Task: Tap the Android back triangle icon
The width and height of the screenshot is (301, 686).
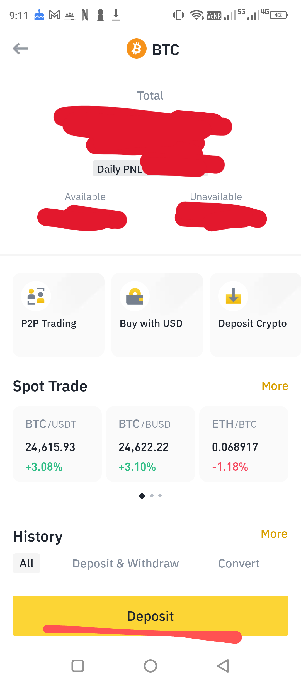Action: click(x=223, y=666)
